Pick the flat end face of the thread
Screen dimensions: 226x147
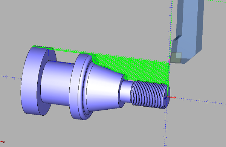coord(168,96)
